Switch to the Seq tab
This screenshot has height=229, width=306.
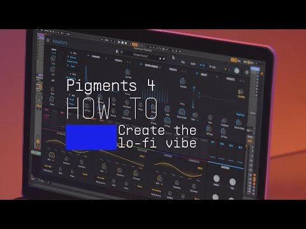click(x=213, y=67)
